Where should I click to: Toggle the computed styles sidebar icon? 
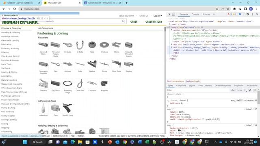point(254,90)
